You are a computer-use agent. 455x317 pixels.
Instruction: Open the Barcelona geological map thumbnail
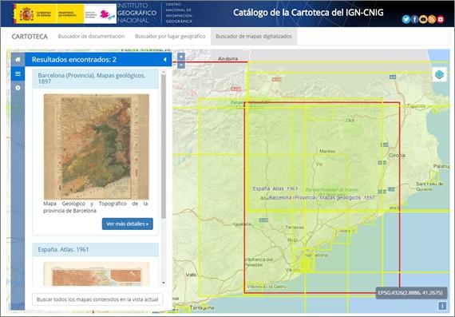(x=97, y=147)
